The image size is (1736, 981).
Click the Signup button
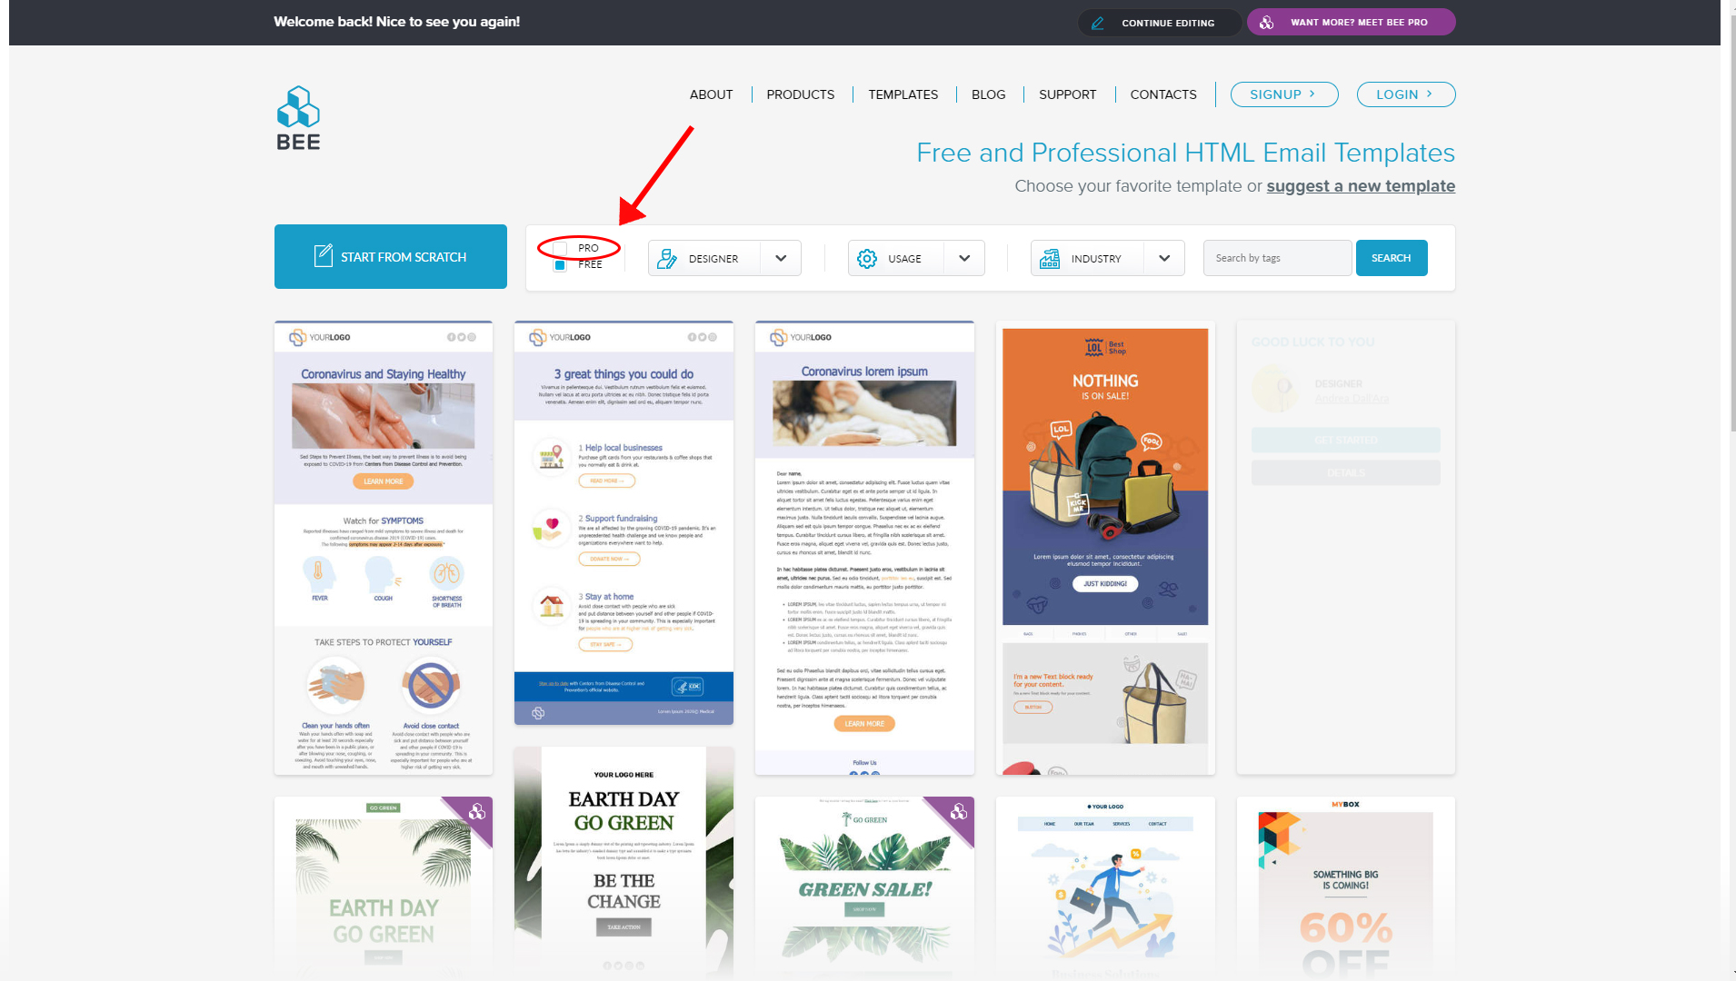coord(1284,94)
